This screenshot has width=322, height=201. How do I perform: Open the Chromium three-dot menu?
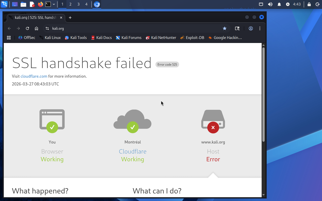(x=260, y=28)
